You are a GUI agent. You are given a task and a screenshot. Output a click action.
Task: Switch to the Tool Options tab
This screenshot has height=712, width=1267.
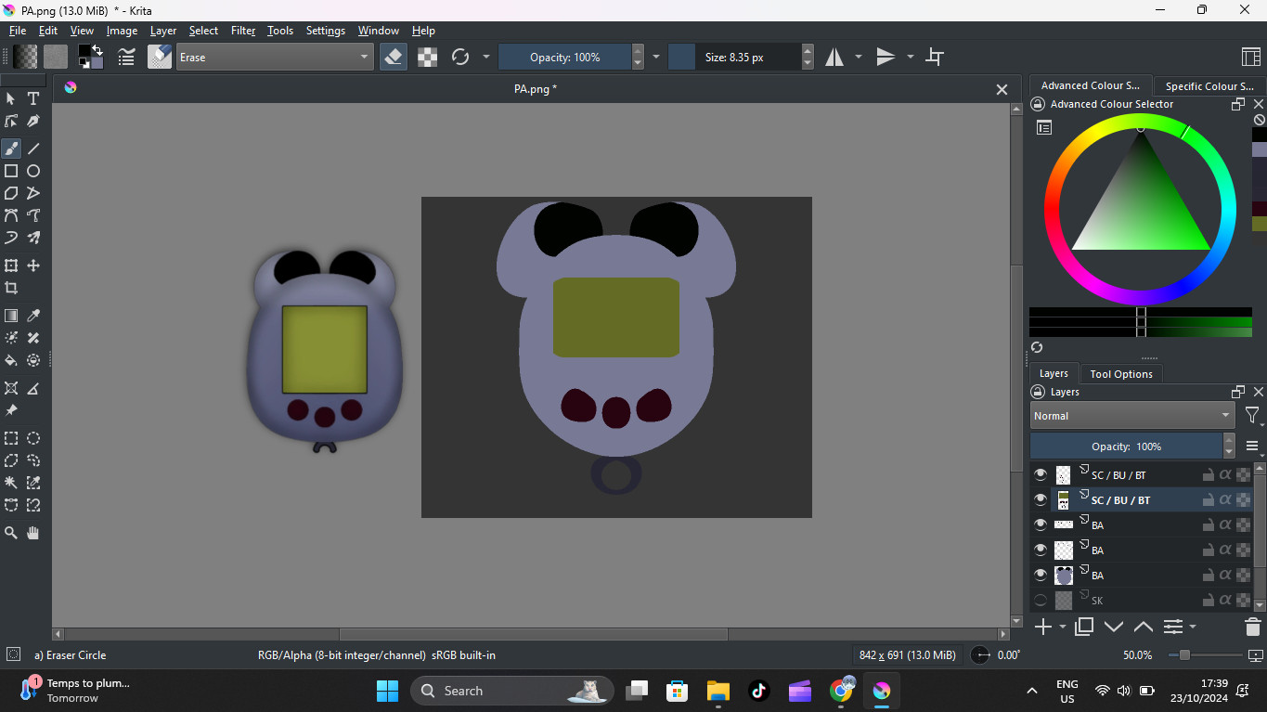(1121, 374)
